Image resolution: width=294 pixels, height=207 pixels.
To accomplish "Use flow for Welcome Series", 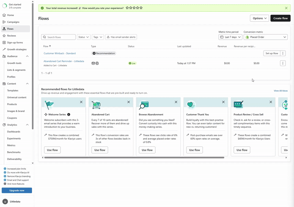I will pyautogui.click(x=52, y=150).
